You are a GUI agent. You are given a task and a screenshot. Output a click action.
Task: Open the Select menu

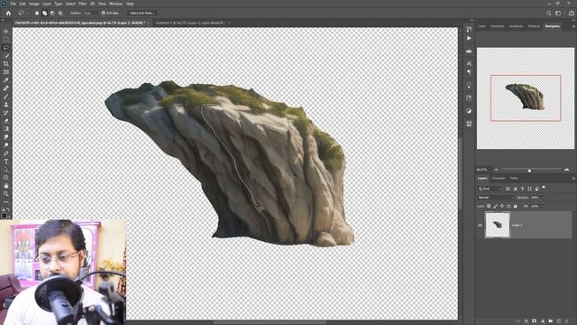click(x=70, y=4)
